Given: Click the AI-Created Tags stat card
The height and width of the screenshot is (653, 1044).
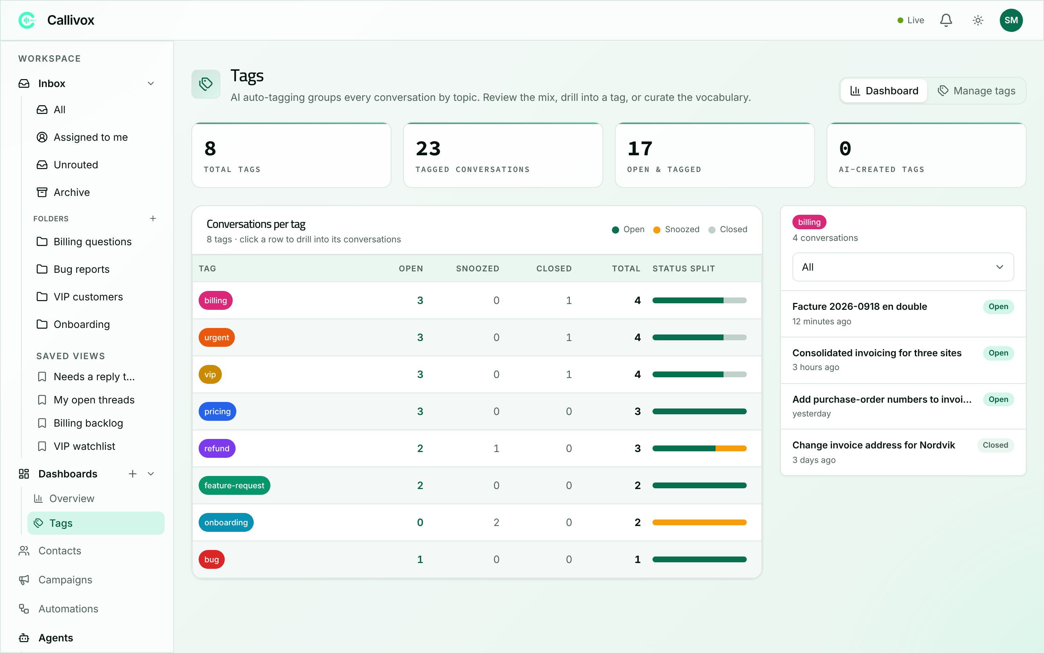Looking at the screenshot, I should 926,156.
